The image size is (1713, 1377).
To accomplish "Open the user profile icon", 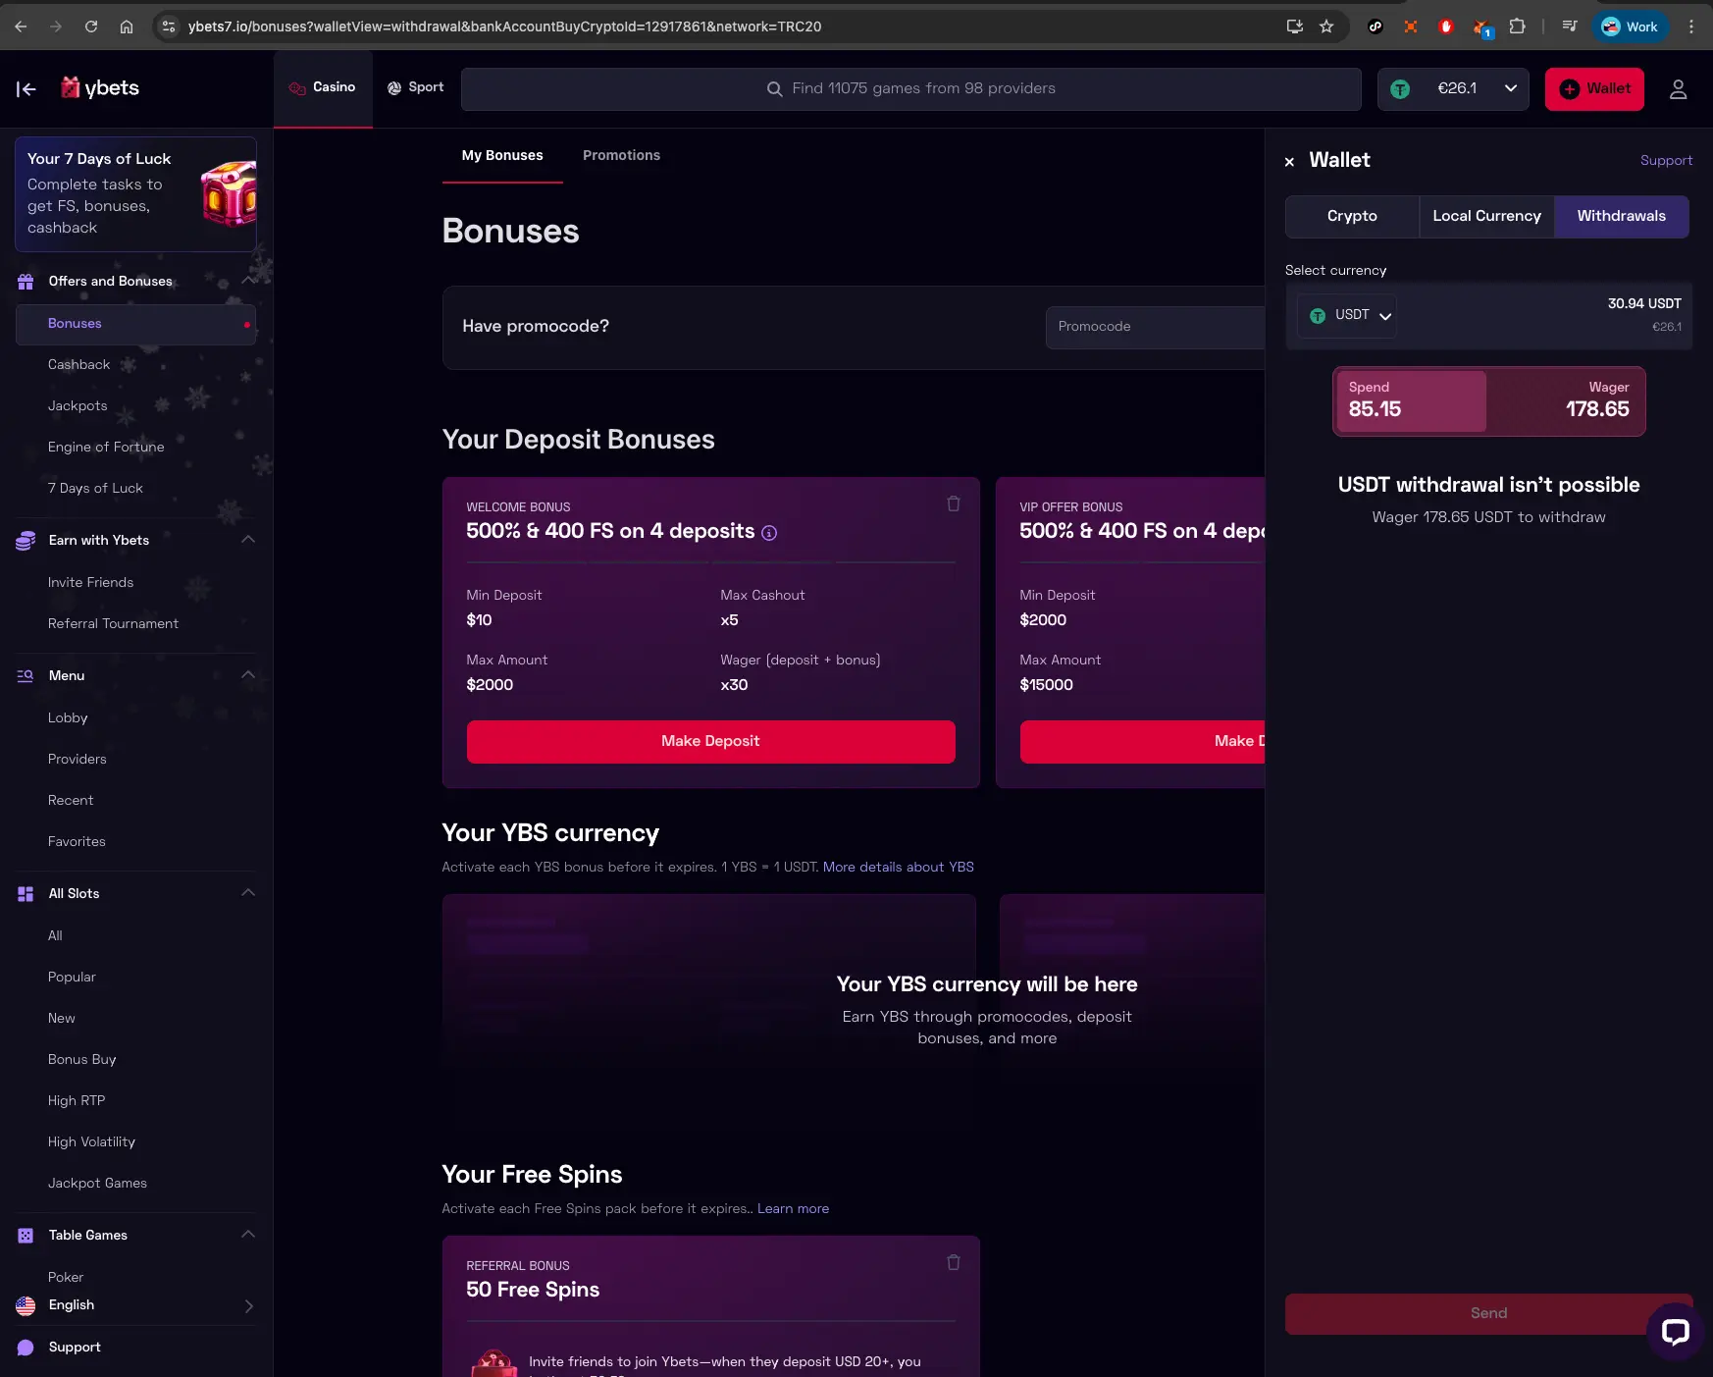I will (x=1678, y=89).
